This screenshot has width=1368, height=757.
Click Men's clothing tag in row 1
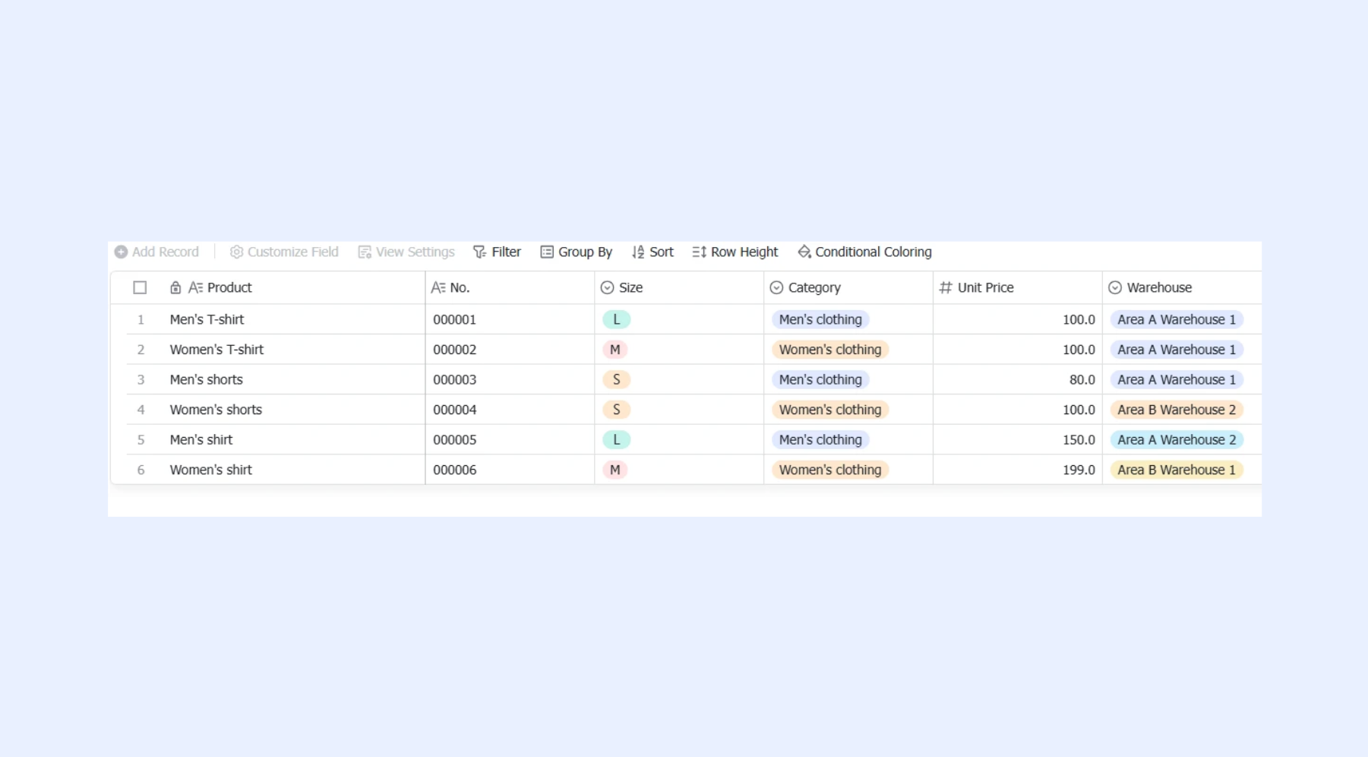(820, 319)
